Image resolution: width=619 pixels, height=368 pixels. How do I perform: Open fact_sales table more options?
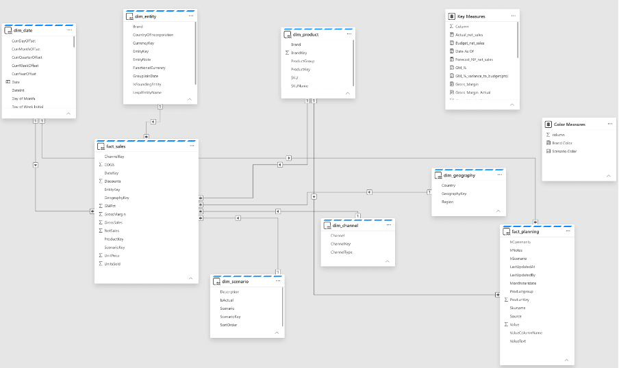[x=192, y=146]
